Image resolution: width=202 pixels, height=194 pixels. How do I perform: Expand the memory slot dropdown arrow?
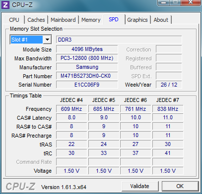[x=47, y=40]
